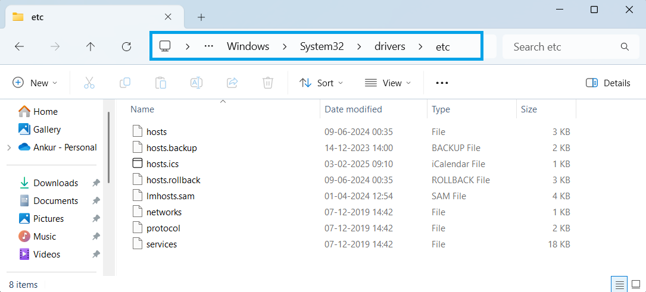Go back with the left arrow button
Screen dimensions: 646x292
(x=20, y=47)
